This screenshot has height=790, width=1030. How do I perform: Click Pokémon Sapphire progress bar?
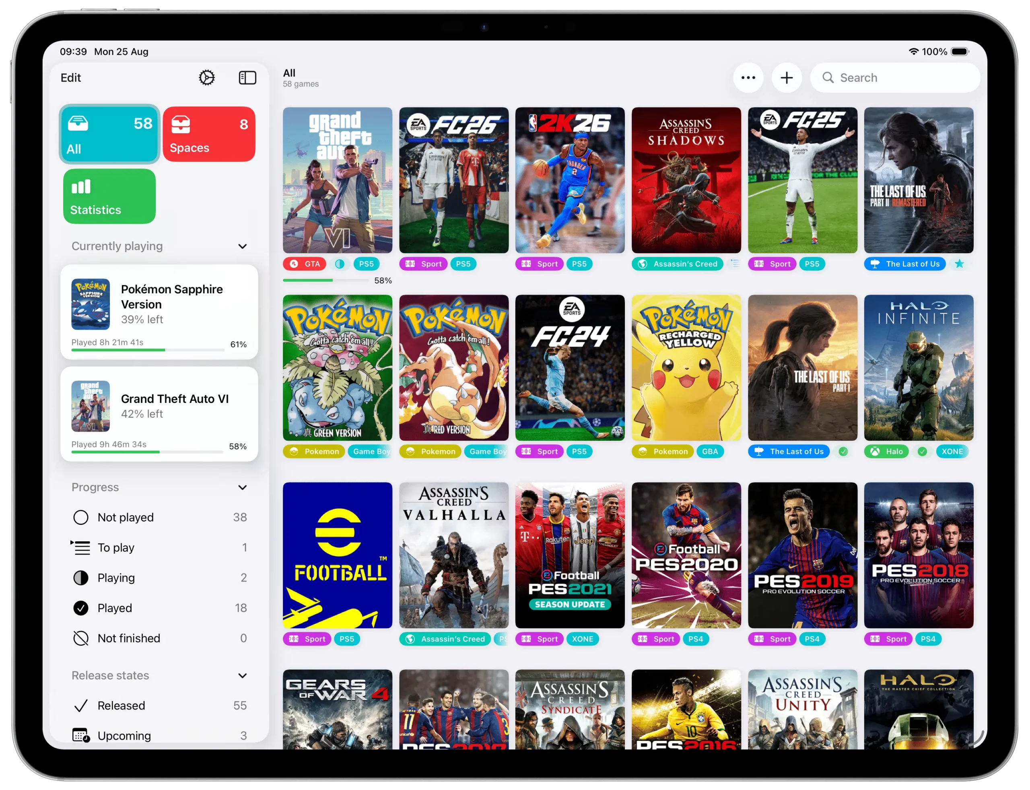pos(148,350)
